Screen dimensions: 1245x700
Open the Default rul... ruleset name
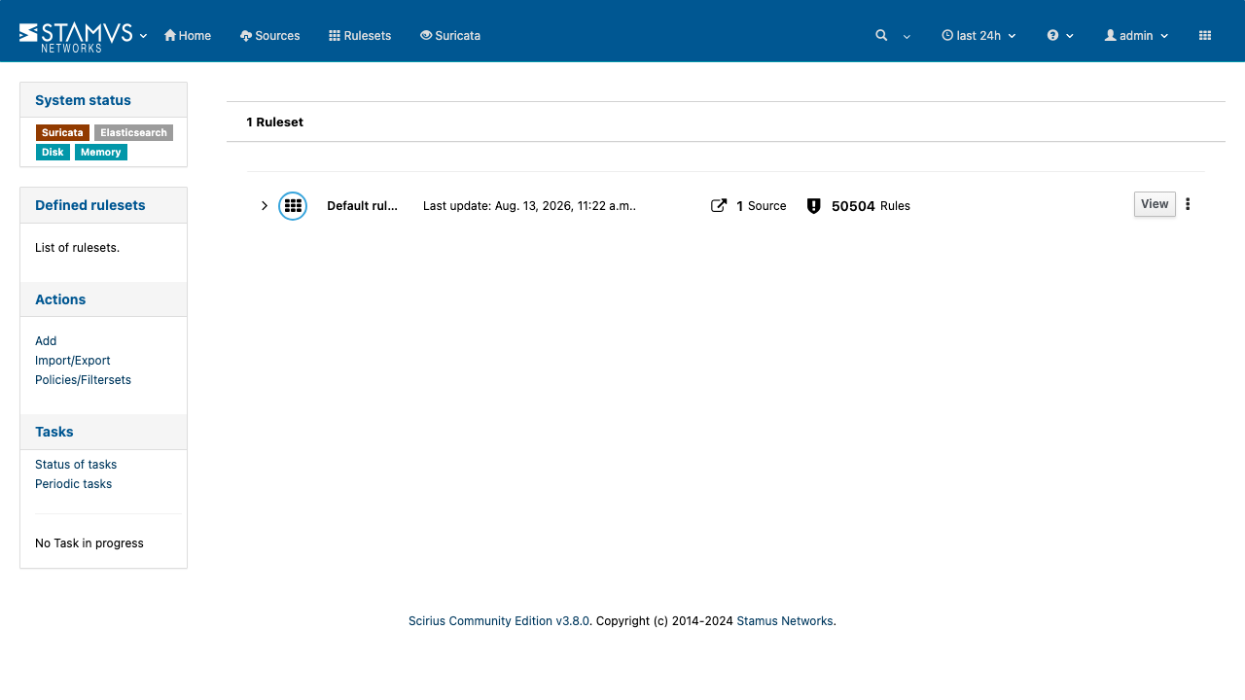362,206
